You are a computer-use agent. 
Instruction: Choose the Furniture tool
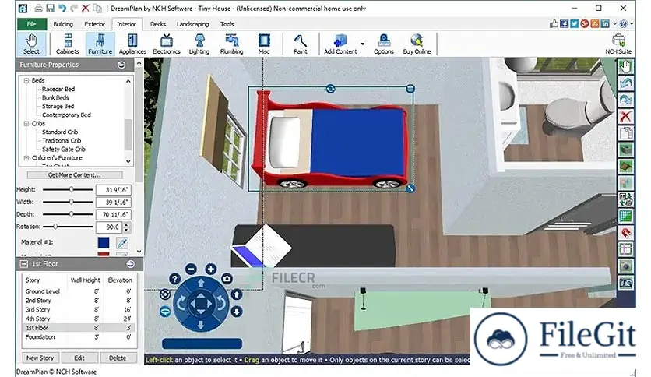(x=100, y=44)
